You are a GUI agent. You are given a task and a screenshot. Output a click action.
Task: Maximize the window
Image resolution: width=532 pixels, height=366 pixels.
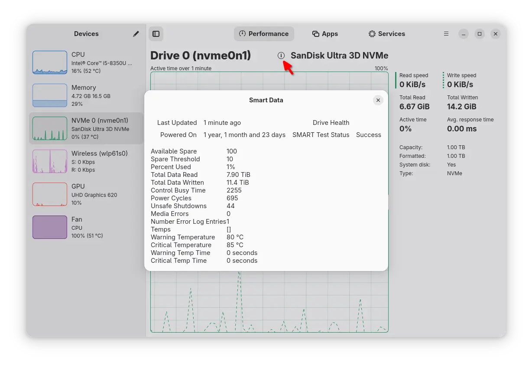[x=480, y=34]
